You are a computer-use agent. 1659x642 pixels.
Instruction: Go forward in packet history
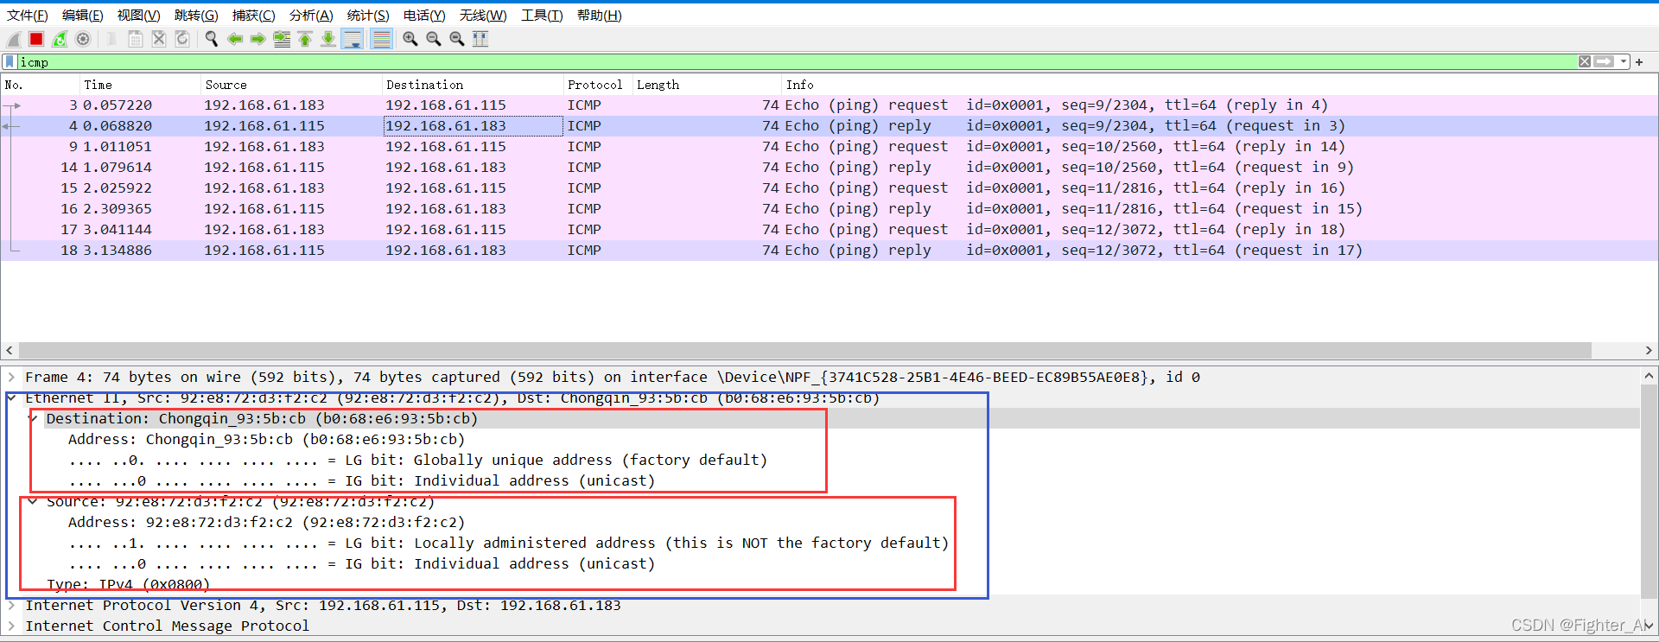tap(257, 39)
